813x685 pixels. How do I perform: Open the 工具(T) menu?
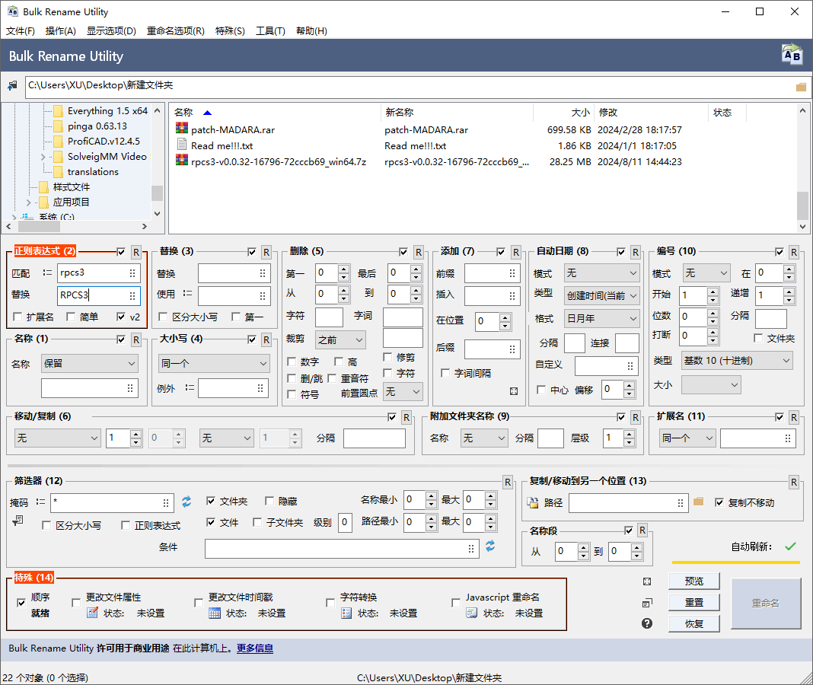[x=271, y=31]
